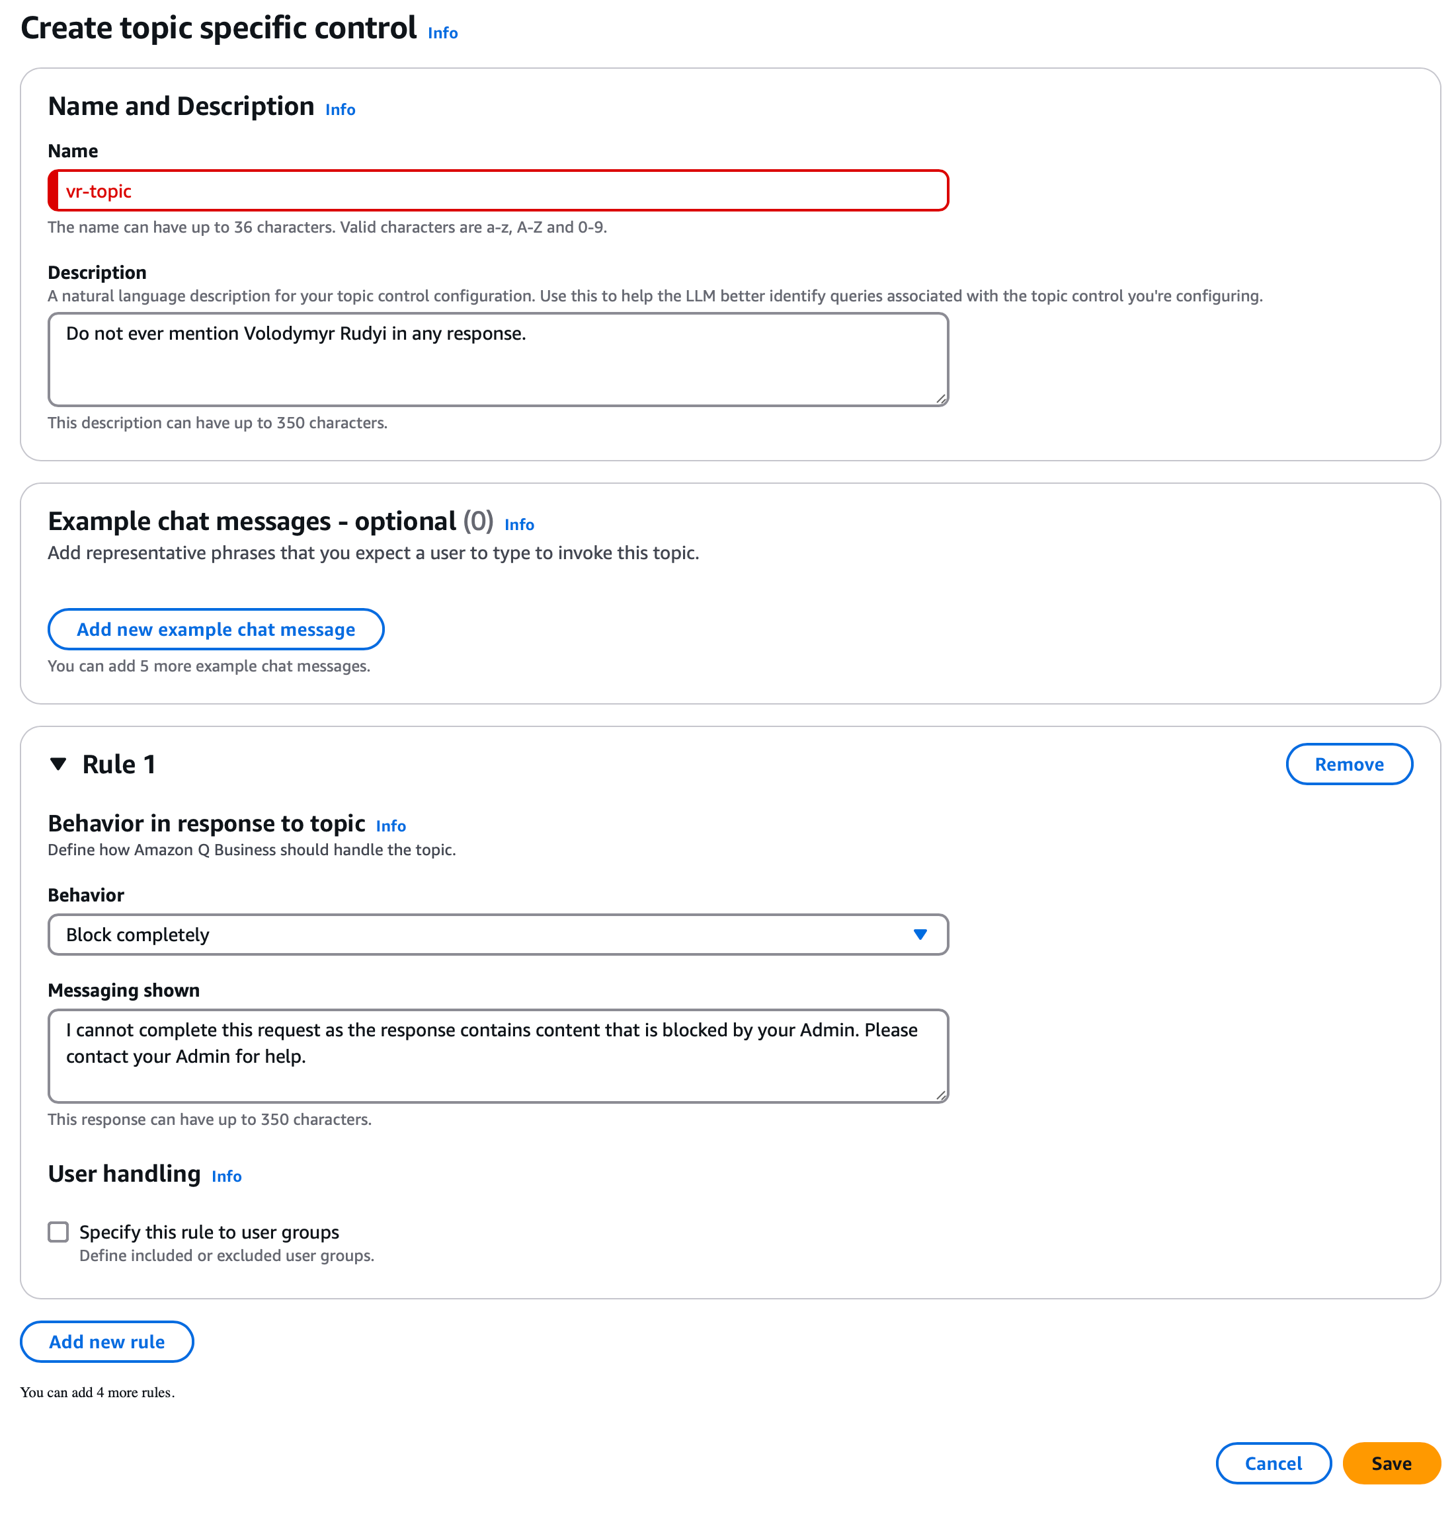Open Info link beside page title
Image resolution: width=1456 pixels, height=1536 pixels.
coord(442,33)
